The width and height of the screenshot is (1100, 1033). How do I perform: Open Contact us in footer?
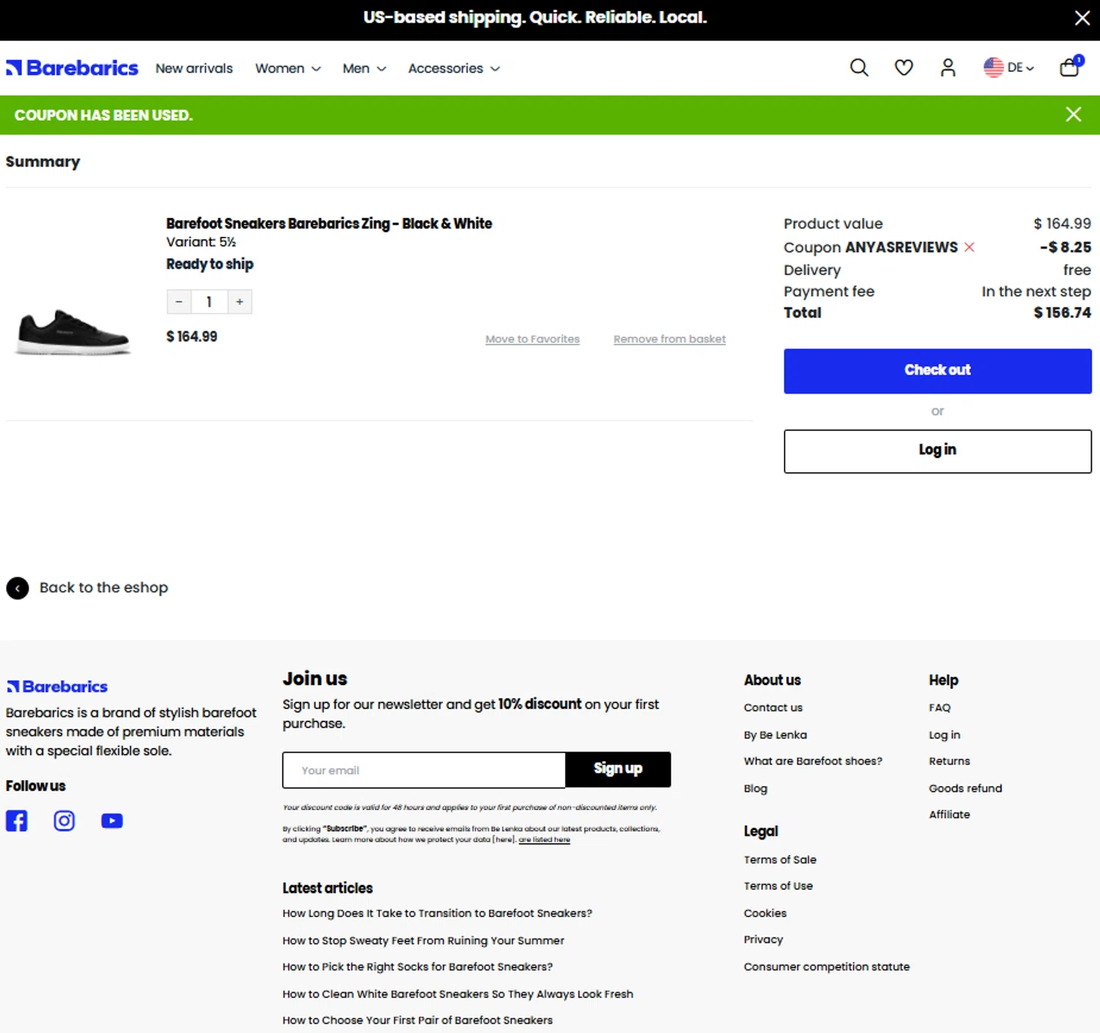[x=773, y=707]
